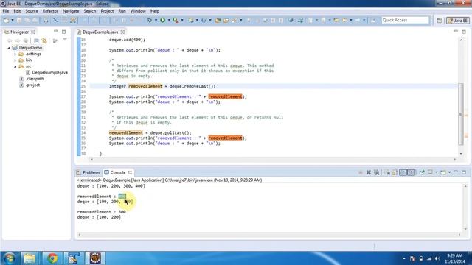Collapse the src folder
The height and width of the screenshot is (265, 472).
click(x=15, y=66)
